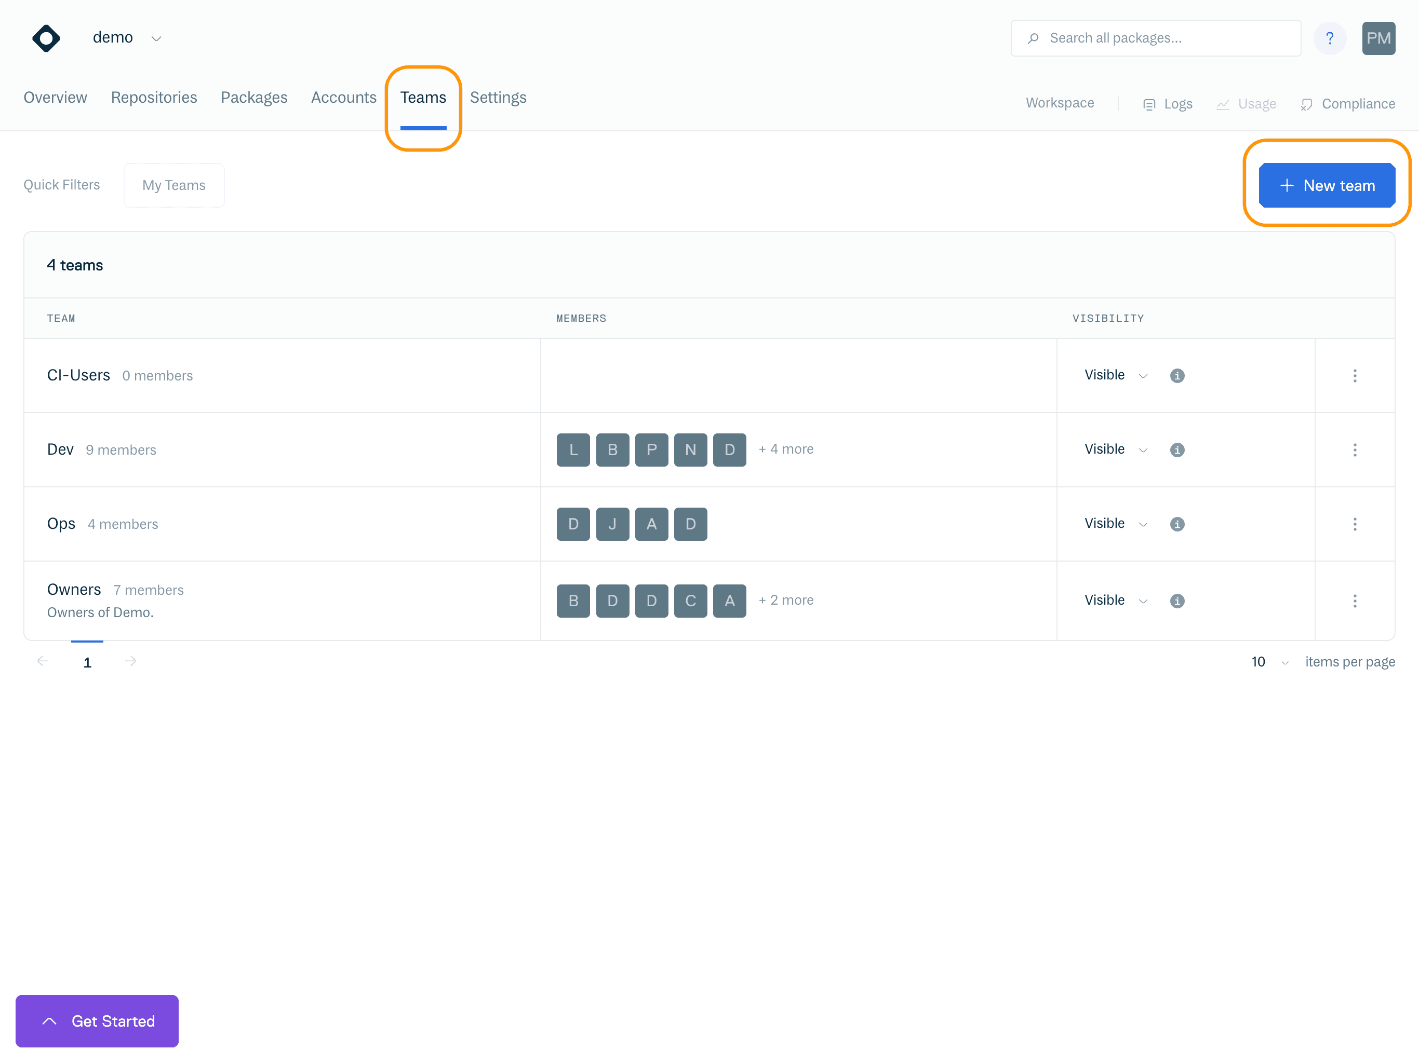The image size is (1419, 1063).
Task: Toggle the My Teams quick filter
Action: click(x=174, y=185)
